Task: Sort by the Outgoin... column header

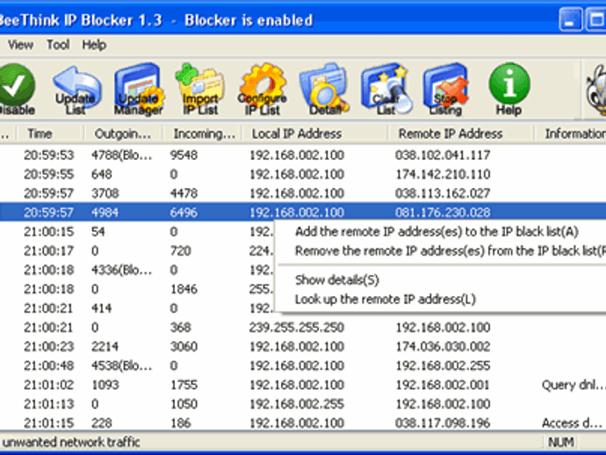Action: (123, 134)
